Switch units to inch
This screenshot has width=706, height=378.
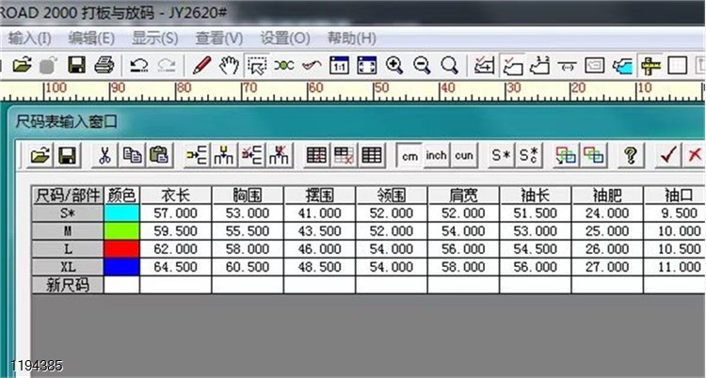[437, 155]
